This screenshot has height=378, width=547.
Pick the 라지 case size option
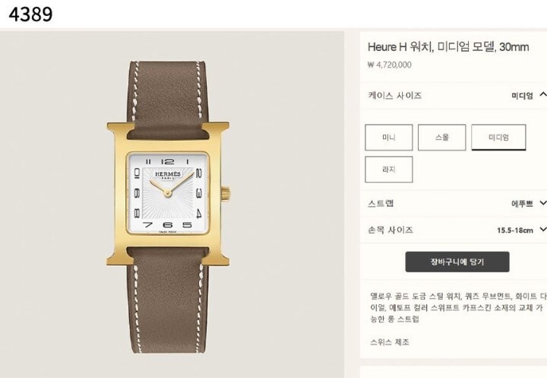click(389, 170)
